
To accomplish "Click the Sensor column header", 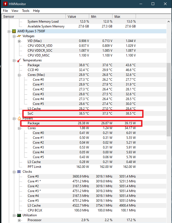I will [x=34, y=16].
